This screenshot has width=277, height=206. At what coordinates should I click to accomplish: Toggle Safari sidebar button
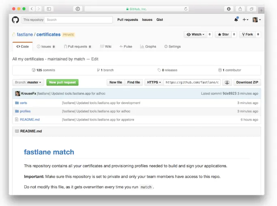pos(49,9)
